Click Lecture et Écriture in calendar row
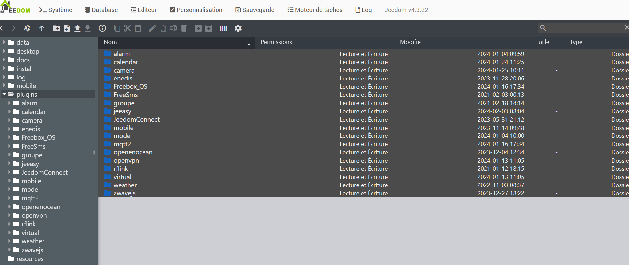This screenshot has width=629, height=265. 364,62
